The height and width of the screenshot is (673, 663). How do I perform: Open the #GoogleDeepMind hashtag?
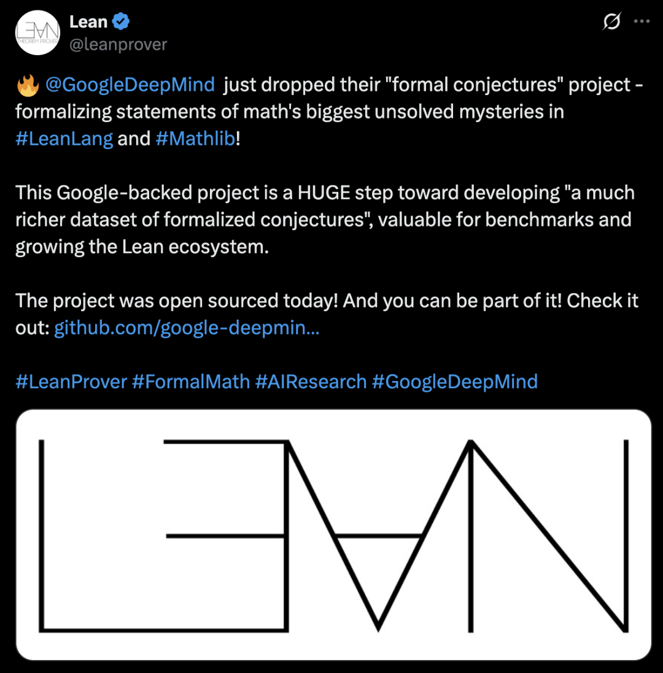click(x=455, y=382)
